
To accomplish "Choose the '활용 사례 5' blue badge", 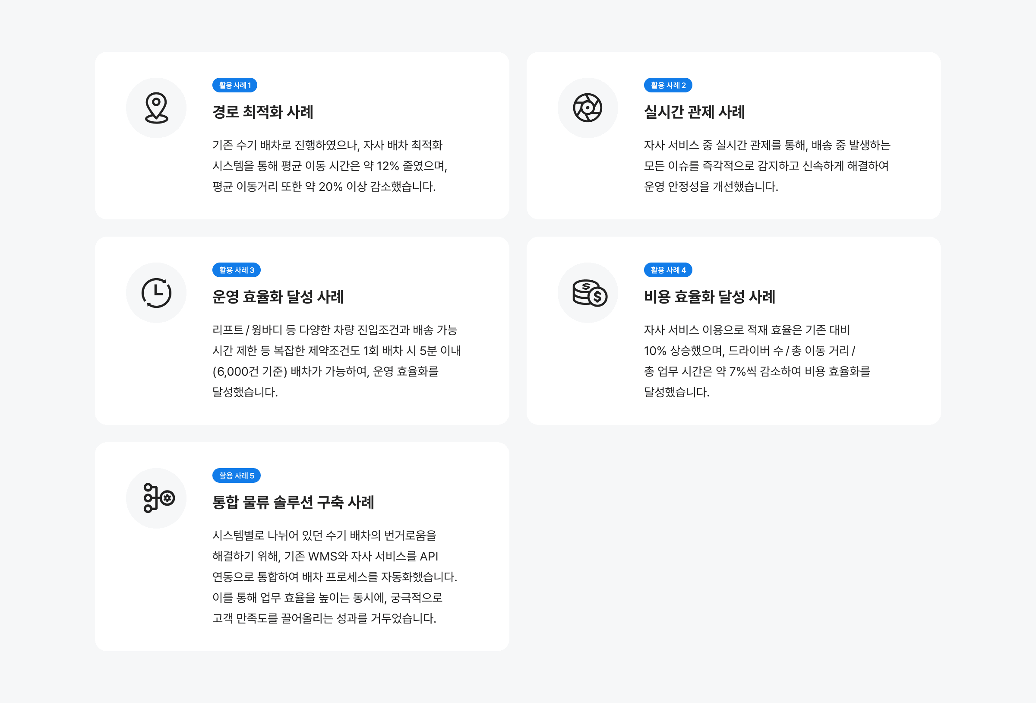I will (236, 475).
